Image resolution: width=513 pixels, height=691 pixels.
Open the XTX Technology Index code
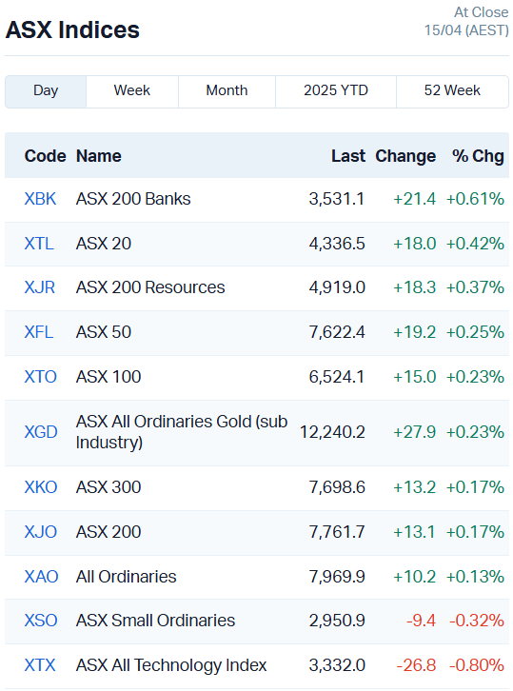[x=40, y=665]
